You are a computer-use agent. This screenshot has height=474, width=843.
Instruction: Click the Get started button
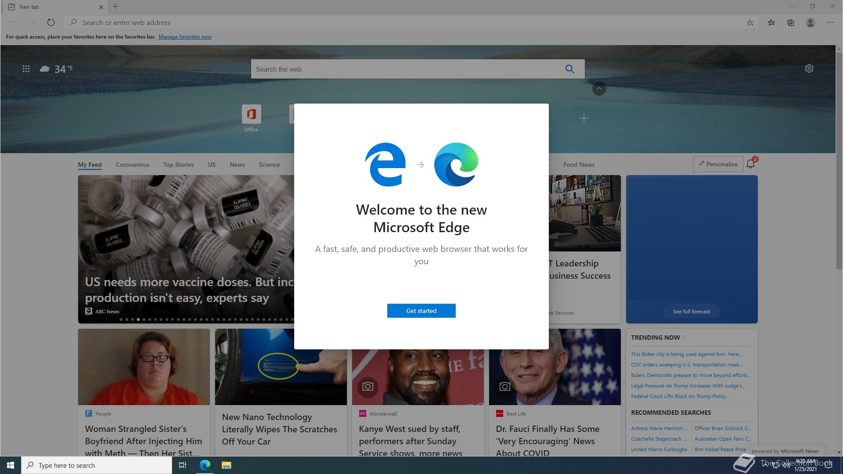tap(421, 311)
